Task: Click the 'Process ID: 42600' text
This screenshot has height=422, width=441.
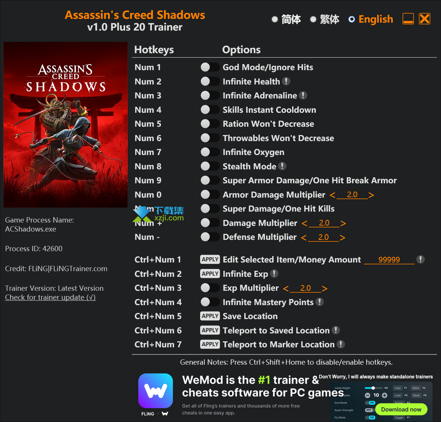Action: (34, 249)
